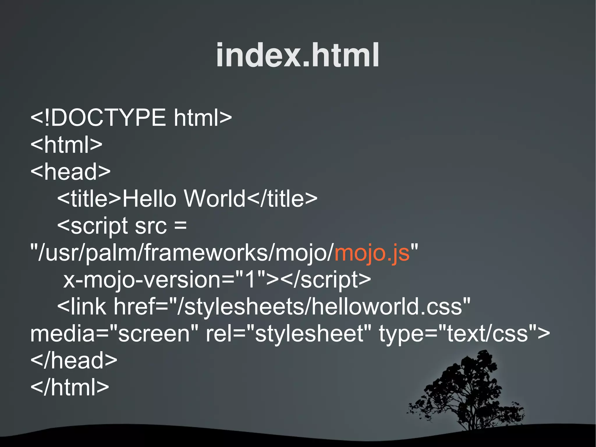Click the opening <html> tag line
This screenshot has width=596, height=447.
tap(67, 144)
